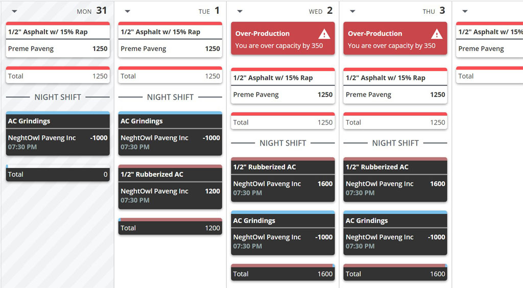
Task: Select Wednesday's NeghtOwl Paveng Inc 1600 order
Action: (283, 188)
